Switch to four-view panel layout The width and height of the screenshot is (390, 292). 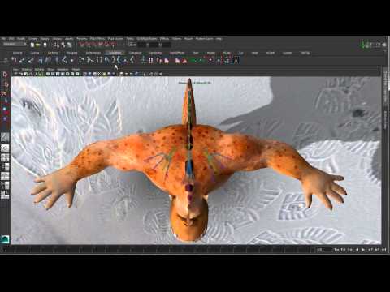[5, 157]
